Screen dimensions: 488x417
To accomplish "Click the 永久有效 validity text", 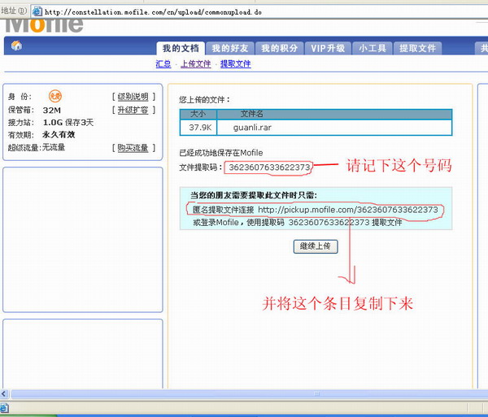I will click(59, 135).
